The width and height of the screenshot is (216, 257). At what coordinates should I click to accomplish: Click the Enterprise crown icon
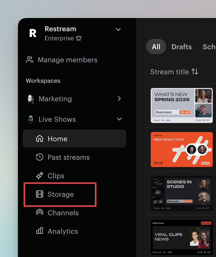79,38
